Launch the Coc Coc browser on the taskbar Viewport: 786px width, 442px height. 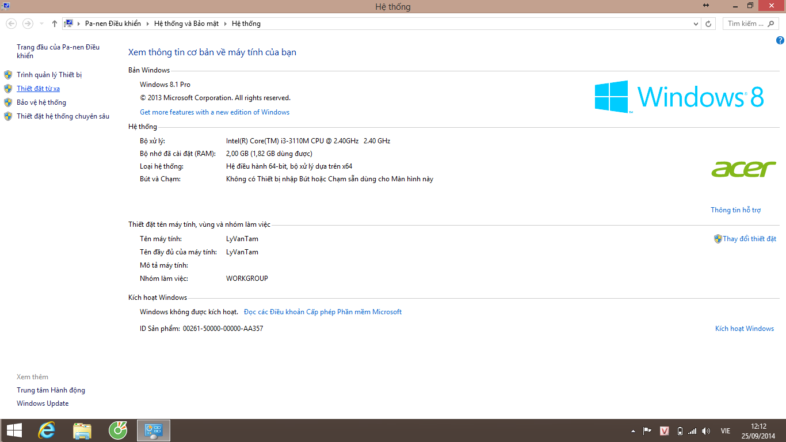(x=118, y=430)
